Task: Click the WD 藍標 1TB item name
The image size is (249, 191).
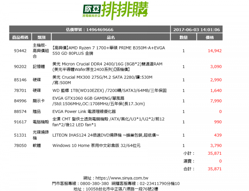Action: (x=109, y=90)
